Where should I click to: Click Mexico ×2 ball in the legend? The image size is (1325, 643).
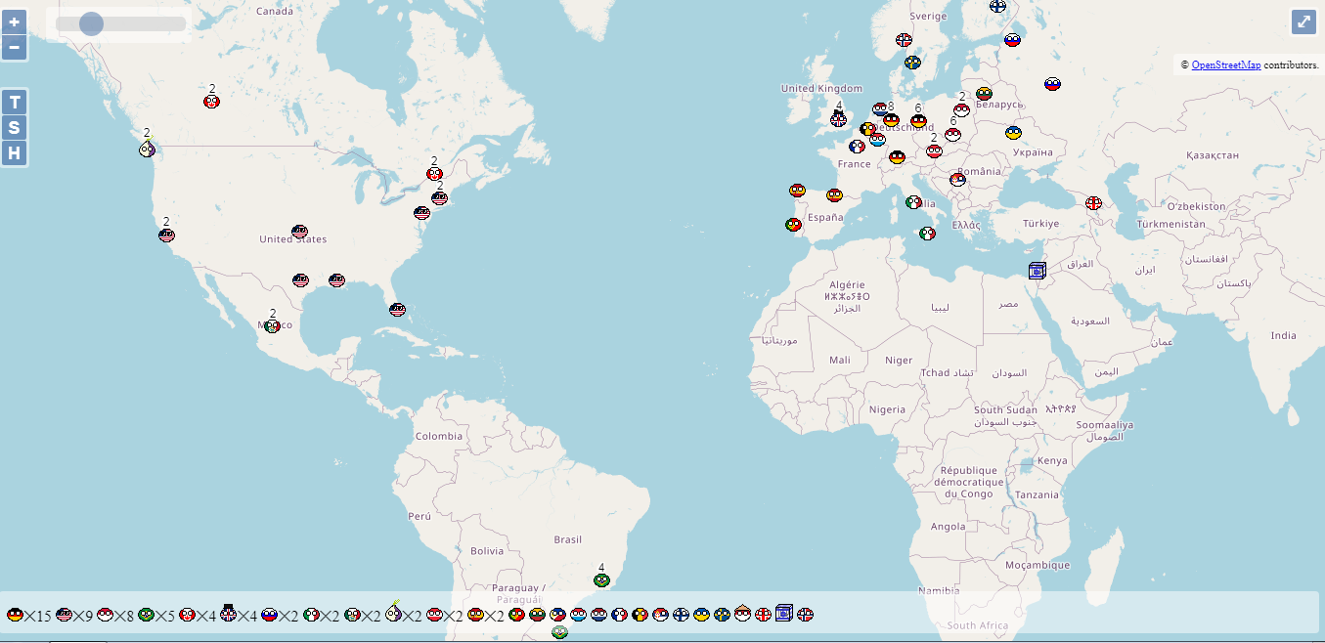(x=352, y=615)
